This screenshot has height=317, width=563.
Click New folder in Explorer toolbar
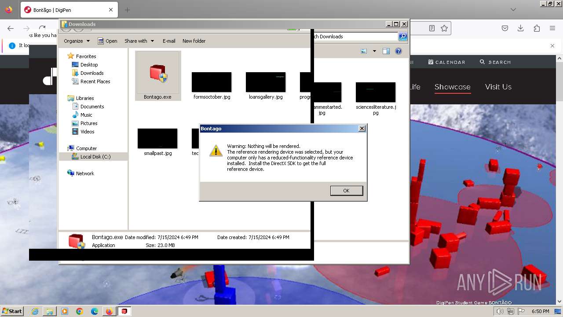click(194, 41)
